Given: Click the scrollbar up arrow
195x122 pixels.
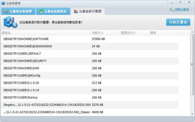Looking at the screenshot, I should point(192,32).
